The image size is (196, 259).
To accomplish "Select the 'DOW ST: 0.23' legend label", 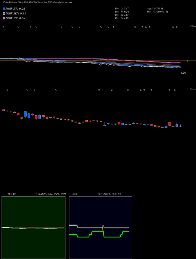I will (x=15, y=9).
